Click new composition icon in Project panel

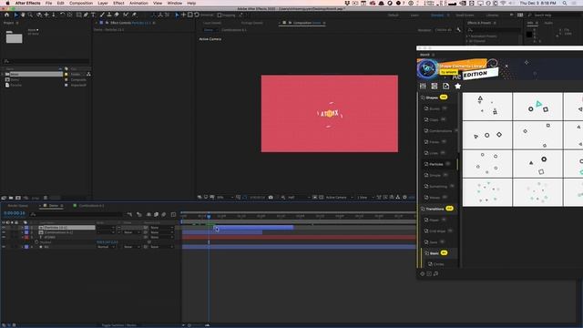point(18,198)
